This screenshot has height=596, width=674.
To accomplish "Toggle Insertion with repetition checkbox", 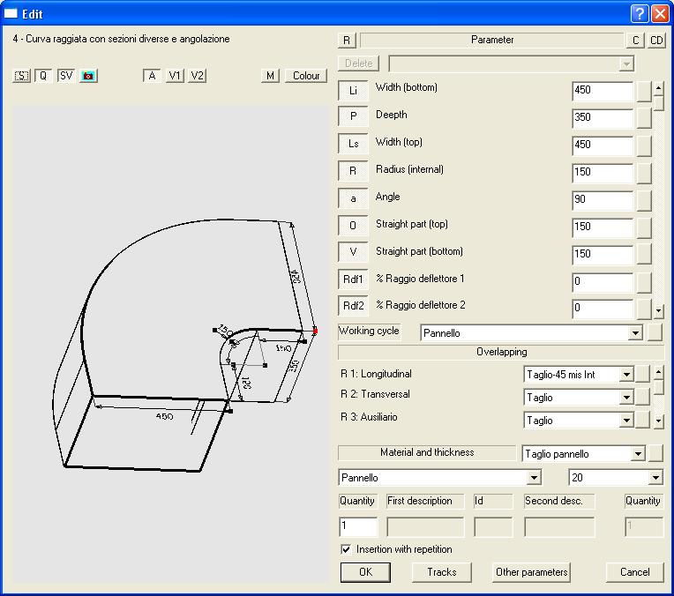I will coord(346,549).
